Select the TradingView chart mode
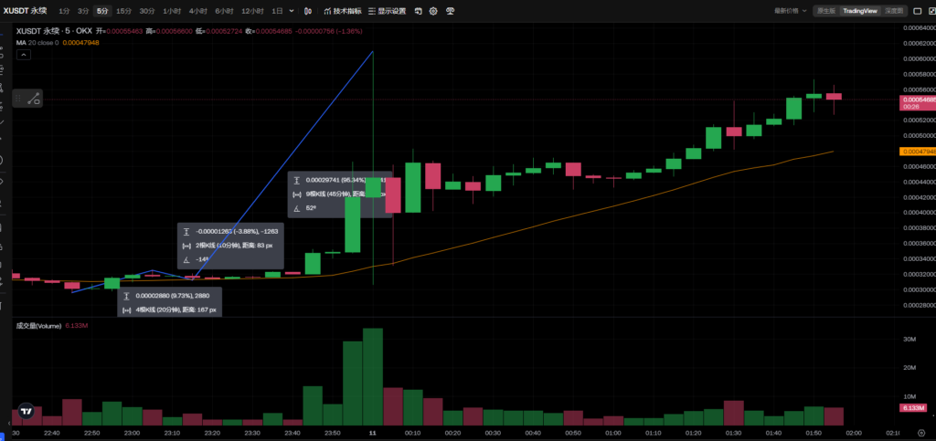The image size is (936, 441). [x=859, y=11]
